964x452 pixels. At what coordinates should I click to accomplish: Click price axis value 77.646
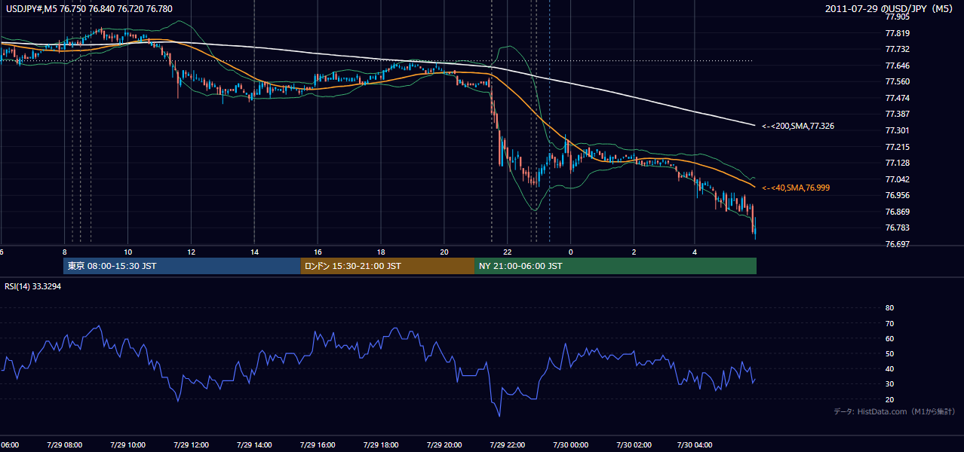[897, 66]
